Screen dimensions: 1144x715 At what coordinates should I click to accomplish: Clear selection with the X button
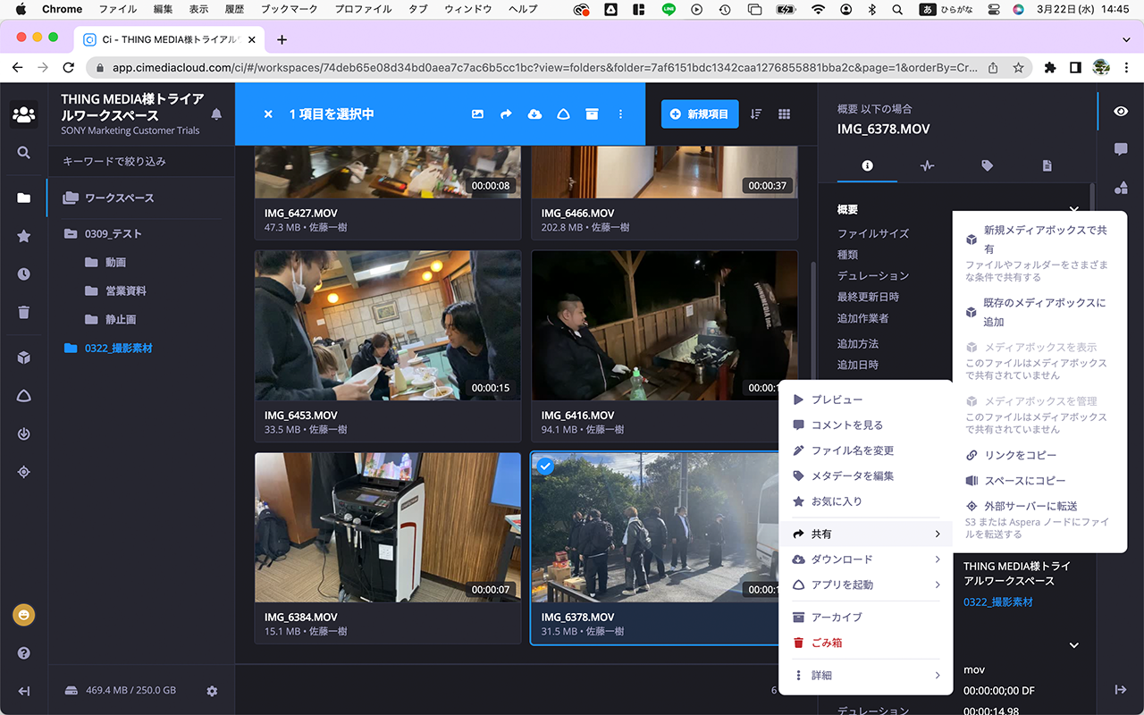coord(268,114)
